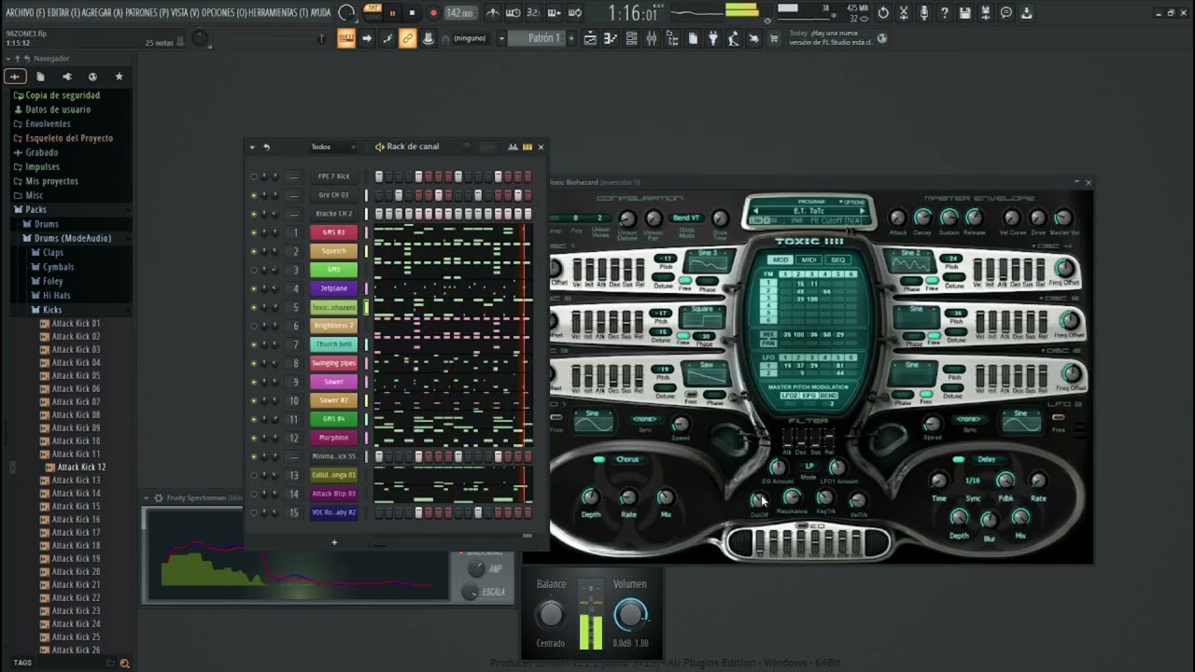
Task: Click the save project floppy-disk icon
Action: [964, 13]
